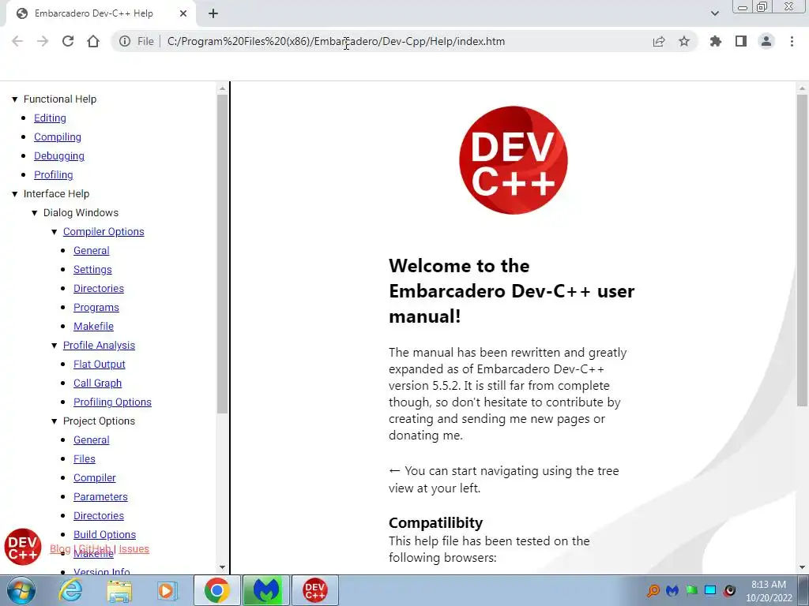Open the tab search chevron
Image resolution: width=809 pixels, height=606 pixels.
pyautogui.click(x=714, y=13)
